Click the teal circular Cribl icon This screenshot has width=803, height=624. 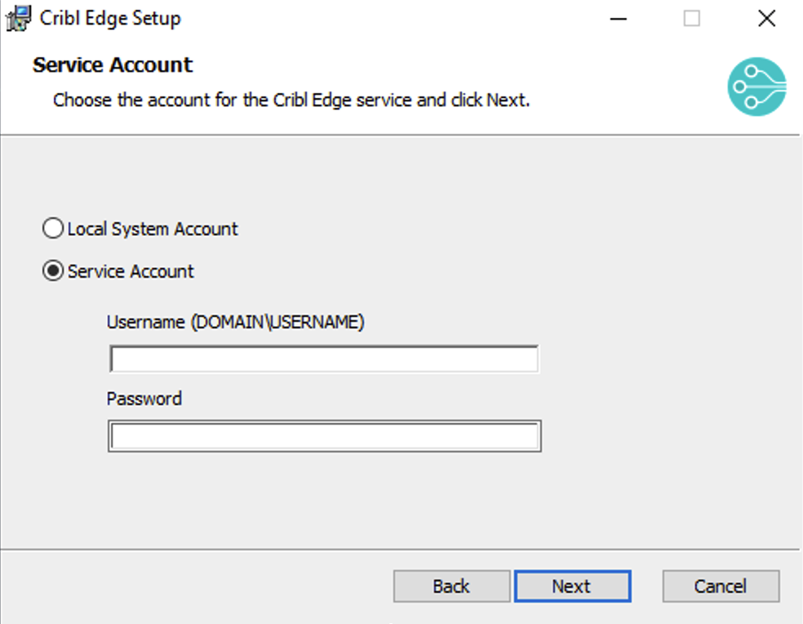pos(756,87)
